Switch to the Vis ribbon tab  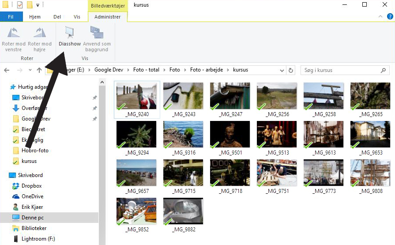[77, 17]
